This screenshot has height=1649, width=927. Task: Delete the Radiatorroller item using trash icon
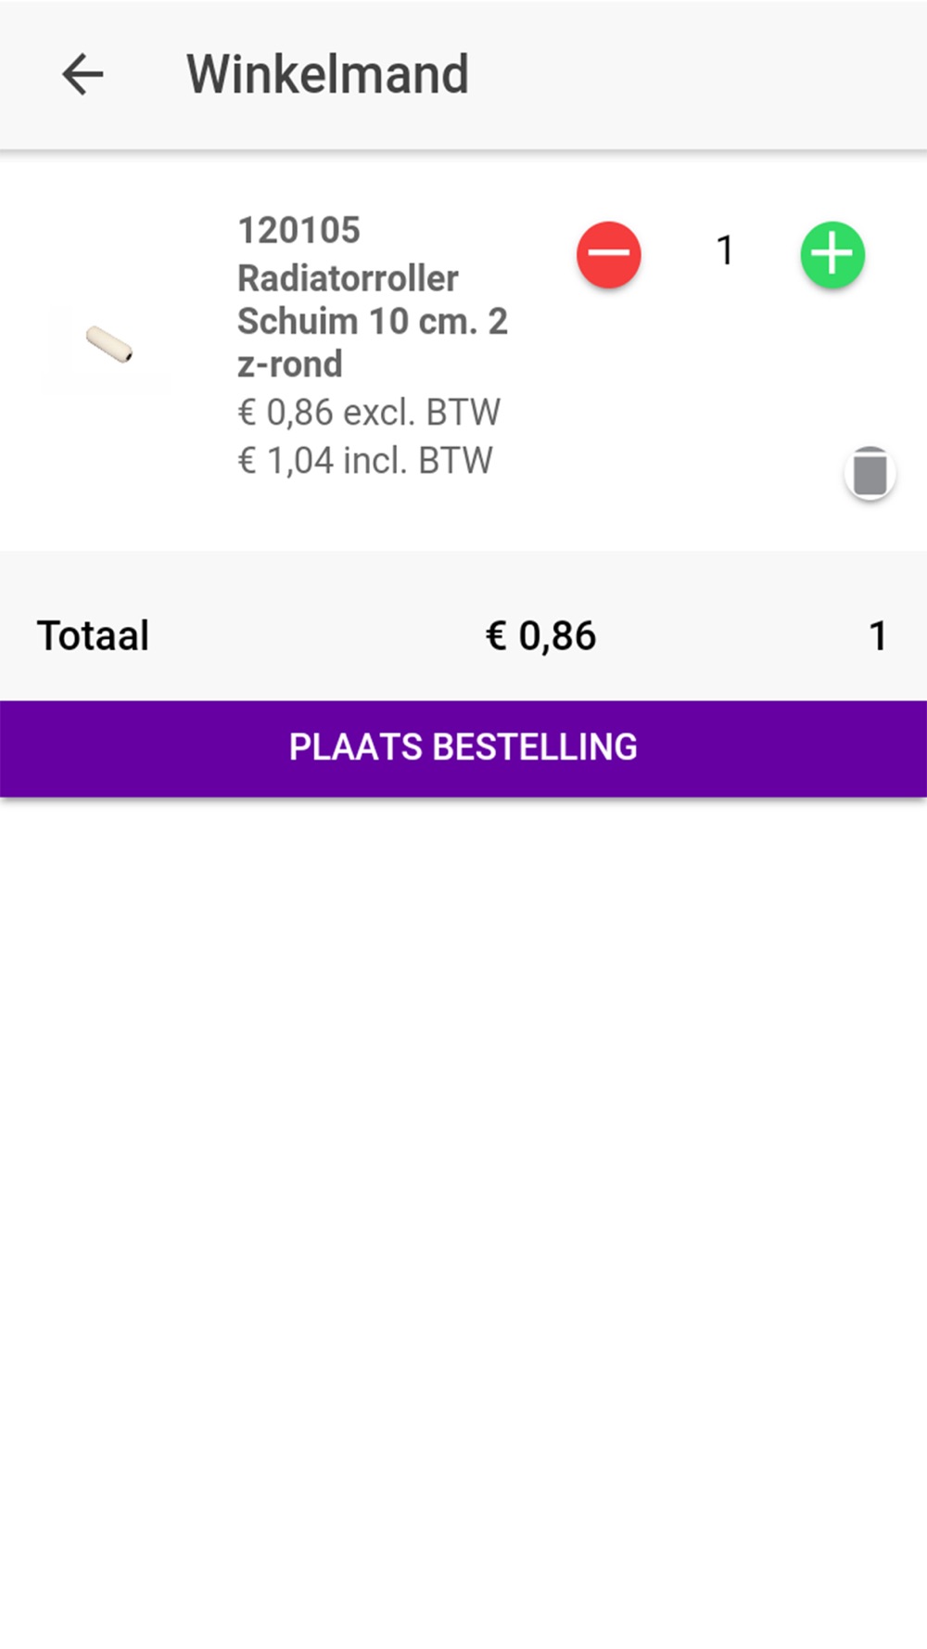870,473
